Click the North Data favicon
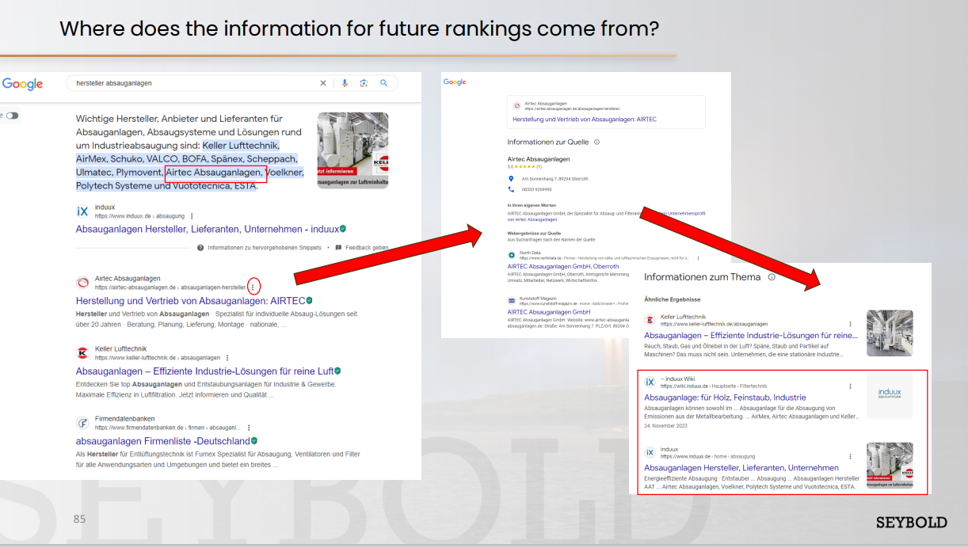 [x=512, y=255]
